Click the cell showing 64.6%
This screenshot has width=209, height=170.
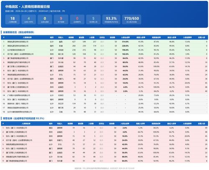point(172,112)
